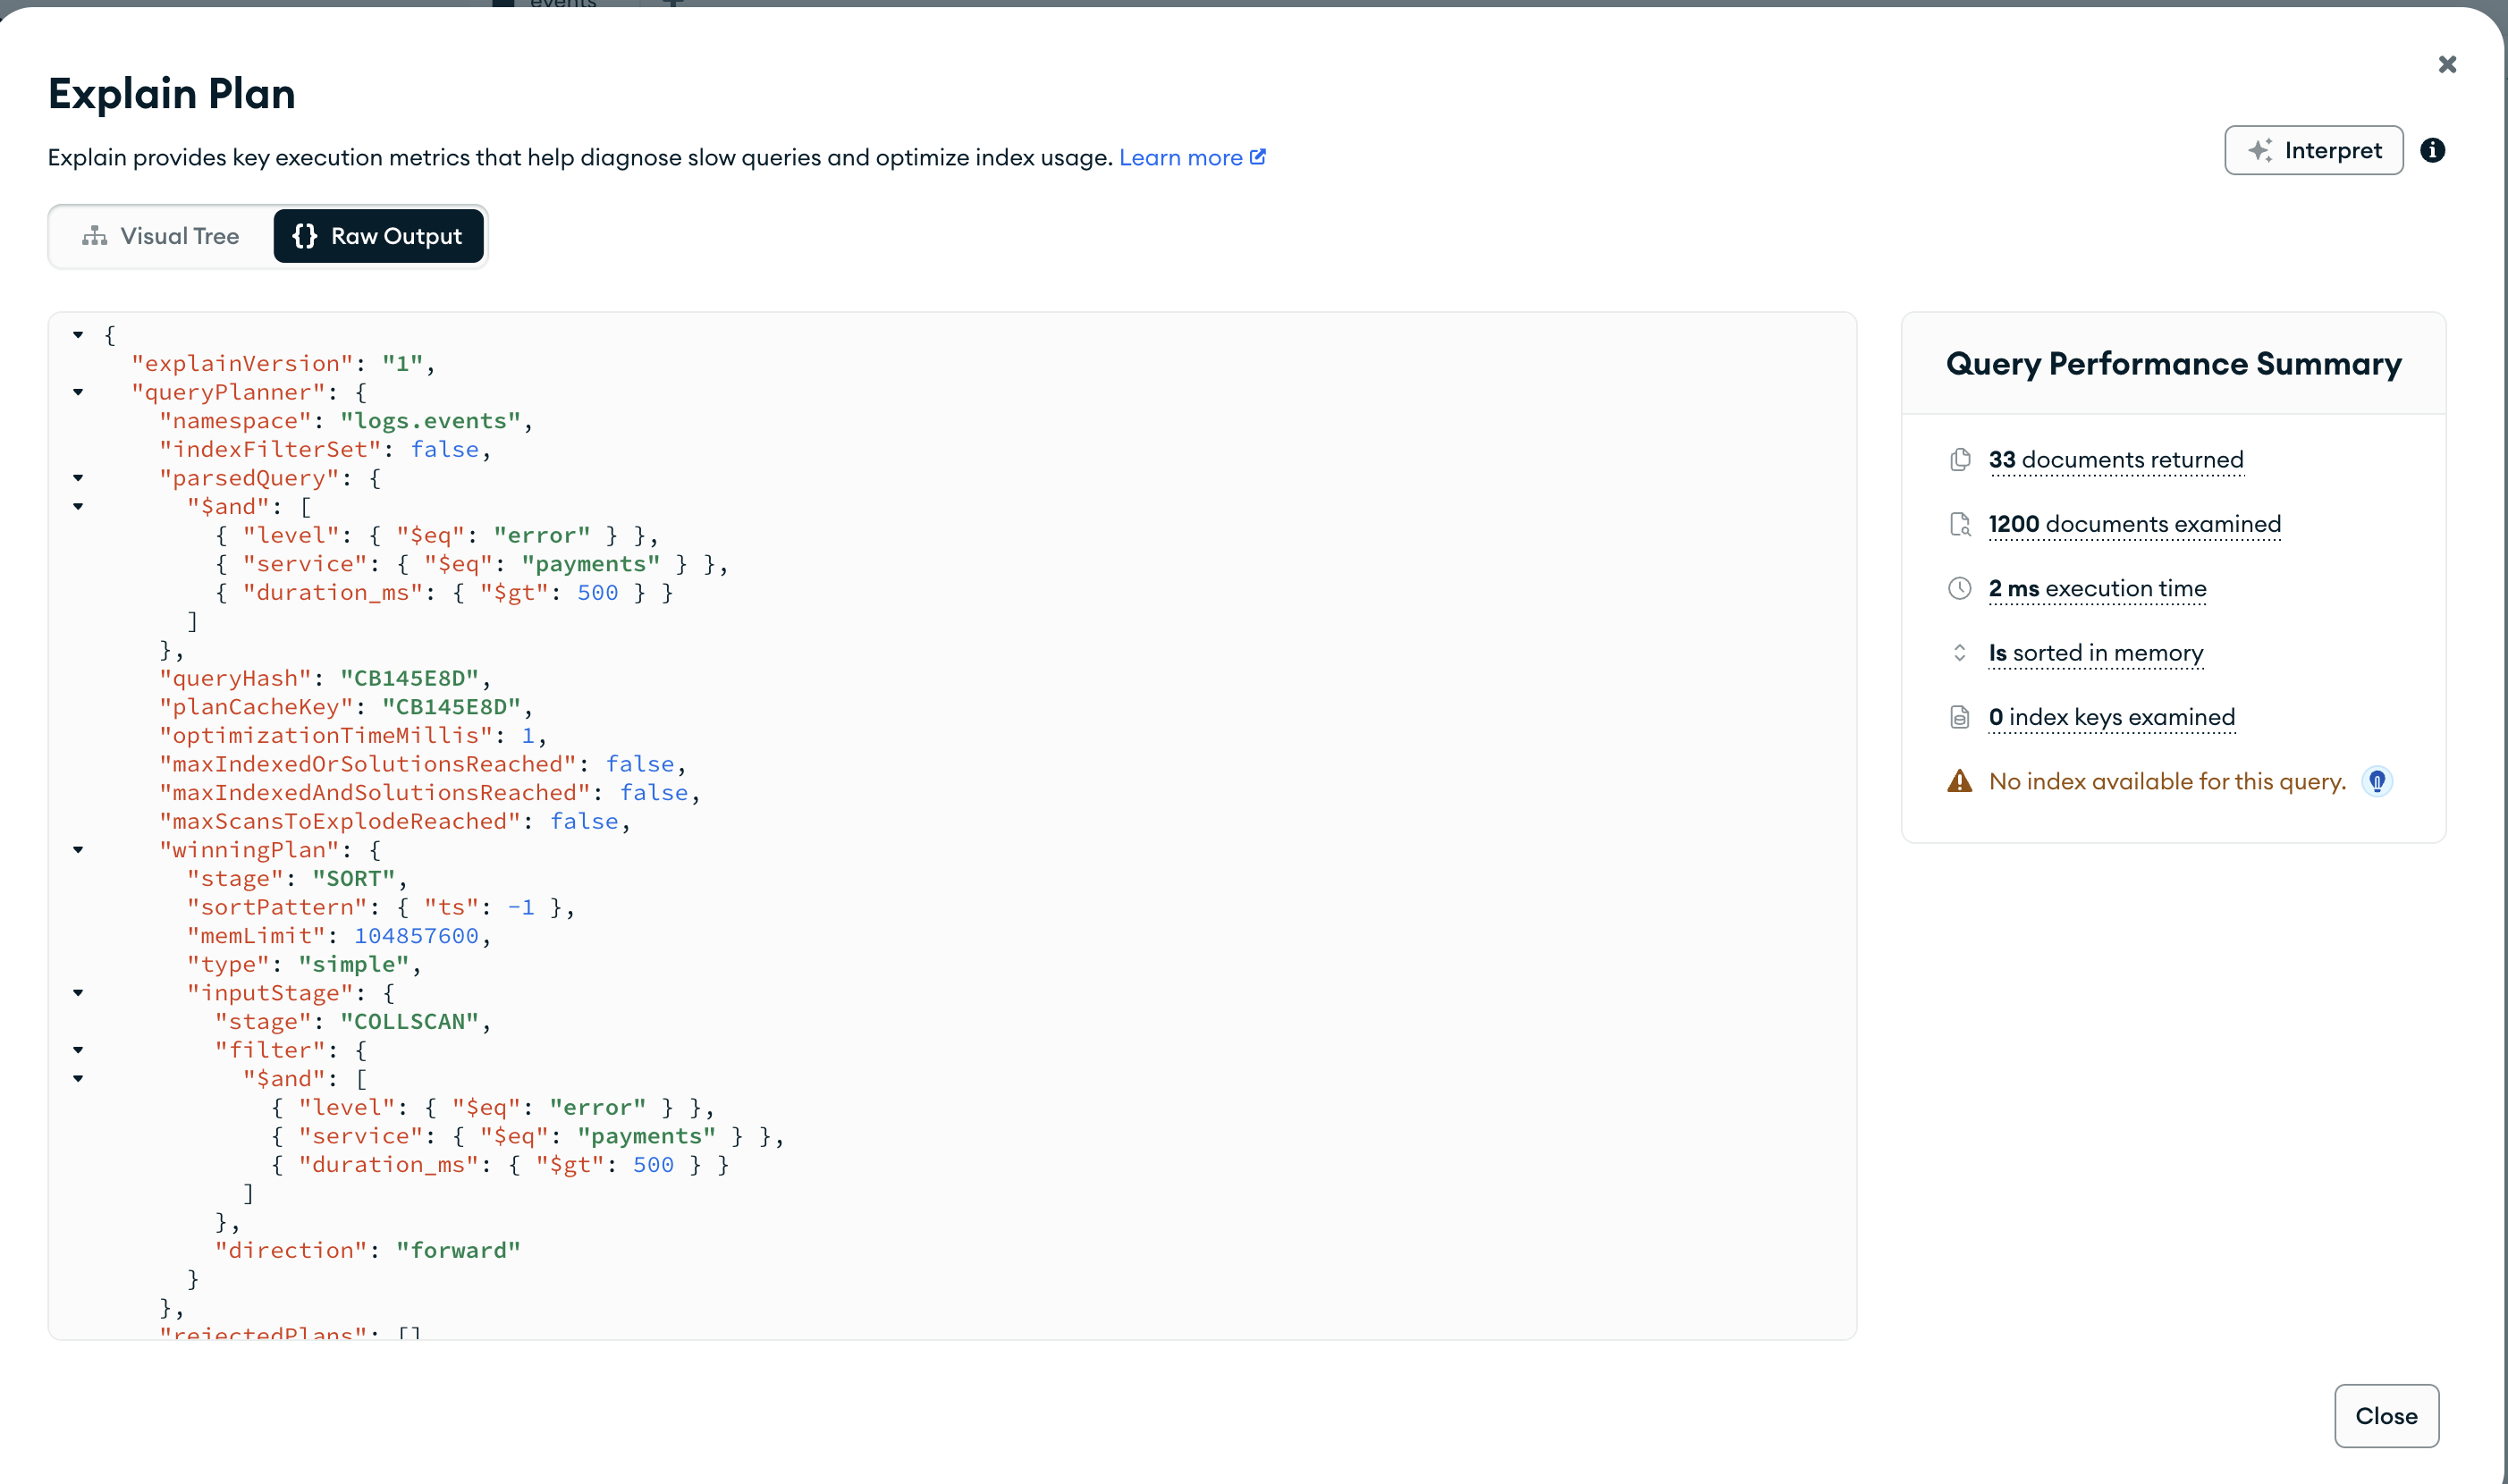Collapse the inputStage node
This screenshot has height=1484, width=2508.
[x=78, y=993]
